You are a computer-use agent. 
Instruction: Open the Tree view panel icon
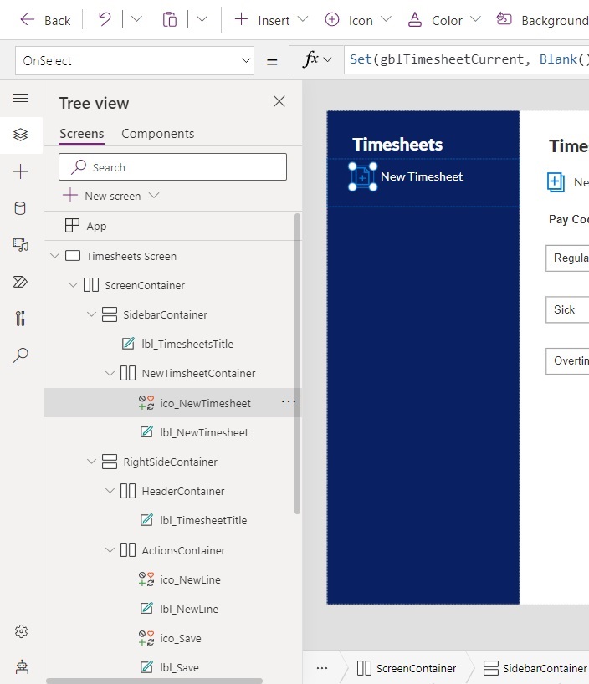21,134
